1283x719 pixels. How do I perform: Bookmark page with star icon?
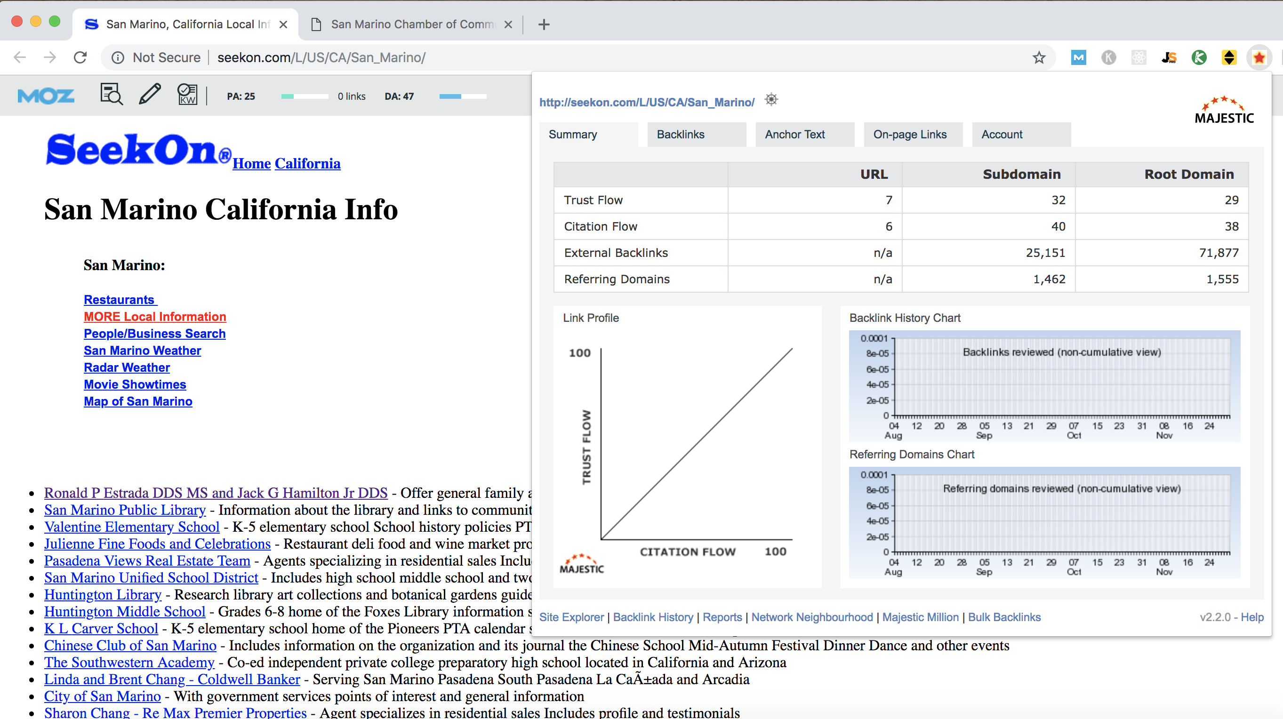(1039, 58)
